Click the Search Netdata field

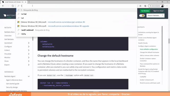(155, 15)
